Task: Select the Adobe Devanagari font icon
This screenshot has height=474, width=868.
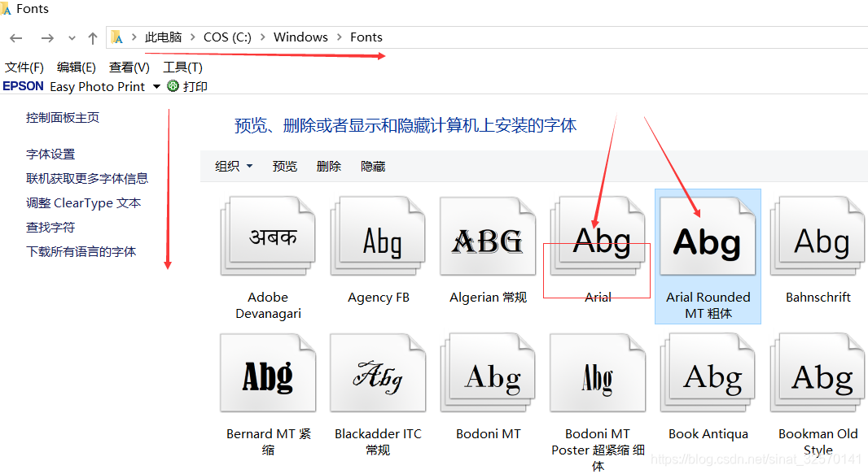Action: pyautogui.click(x=268, y=237)
